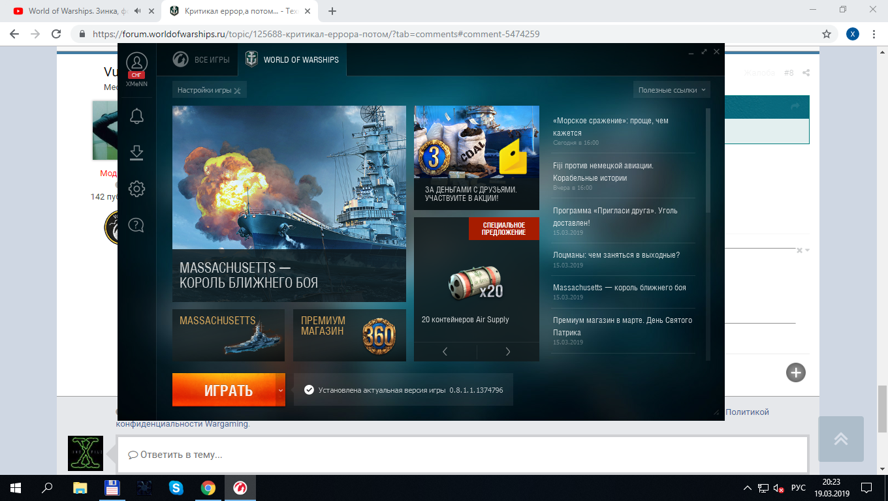The image size is (888, 501).
Task: Mute the YouTube tab audio icon
Action: click(x=136, y=11)
